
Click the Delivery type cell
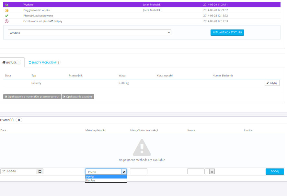(x=36, y=83)
